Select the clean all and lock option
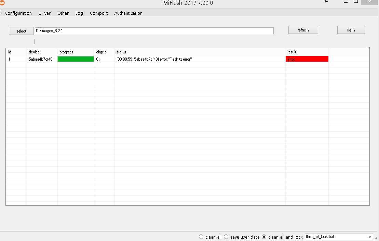The height and width of the screenshot is (241, 379). [264, 237]
